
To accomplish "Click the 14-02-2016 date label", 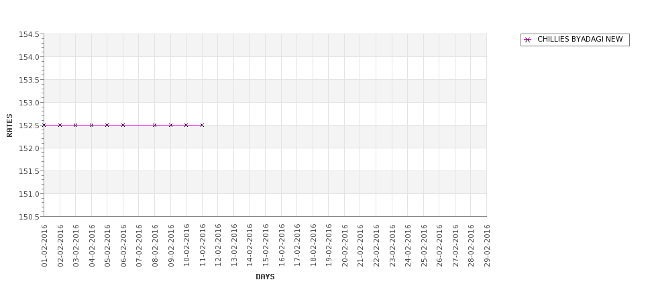I will coord(250,246).
